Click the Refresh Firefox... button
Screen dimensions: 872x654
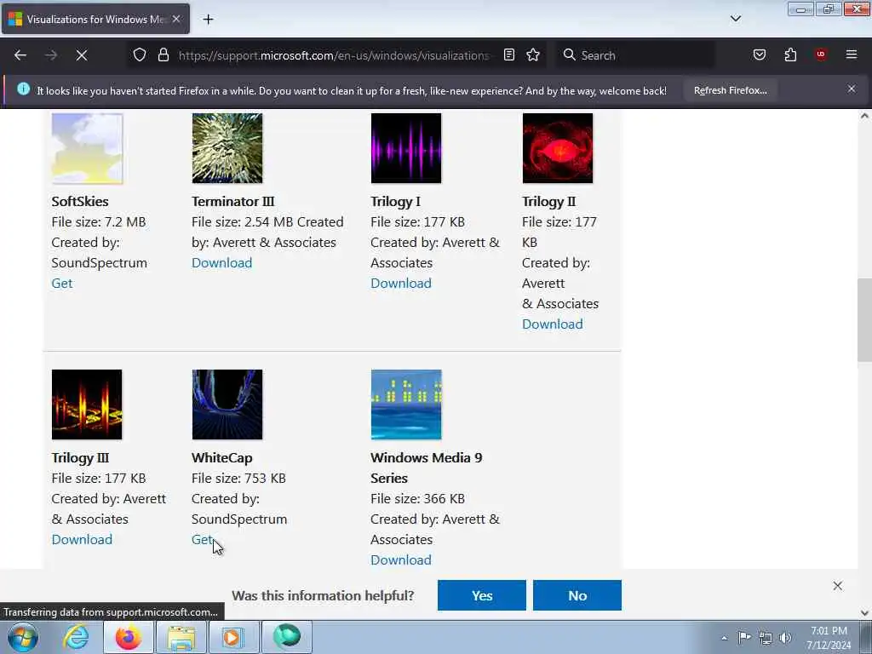point(730,90)
